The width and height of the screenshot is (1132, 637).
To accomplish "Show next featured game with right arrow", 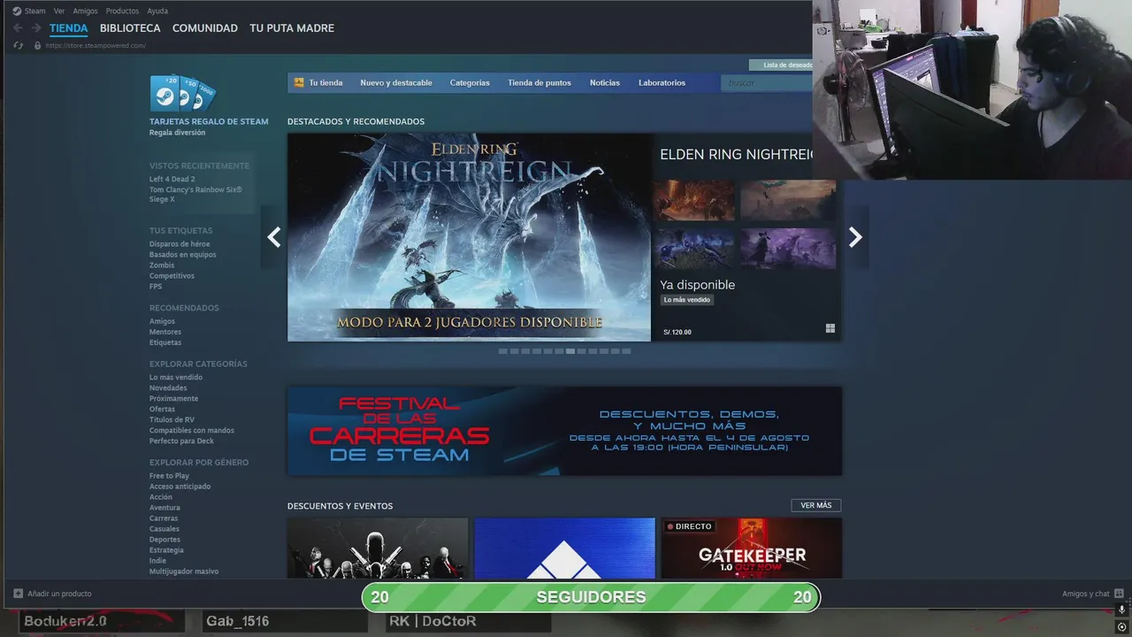I will pos(855,237).
